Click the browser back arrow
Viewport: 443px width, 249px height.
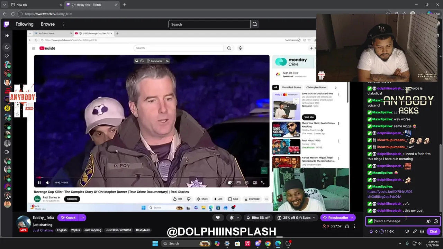4,14
